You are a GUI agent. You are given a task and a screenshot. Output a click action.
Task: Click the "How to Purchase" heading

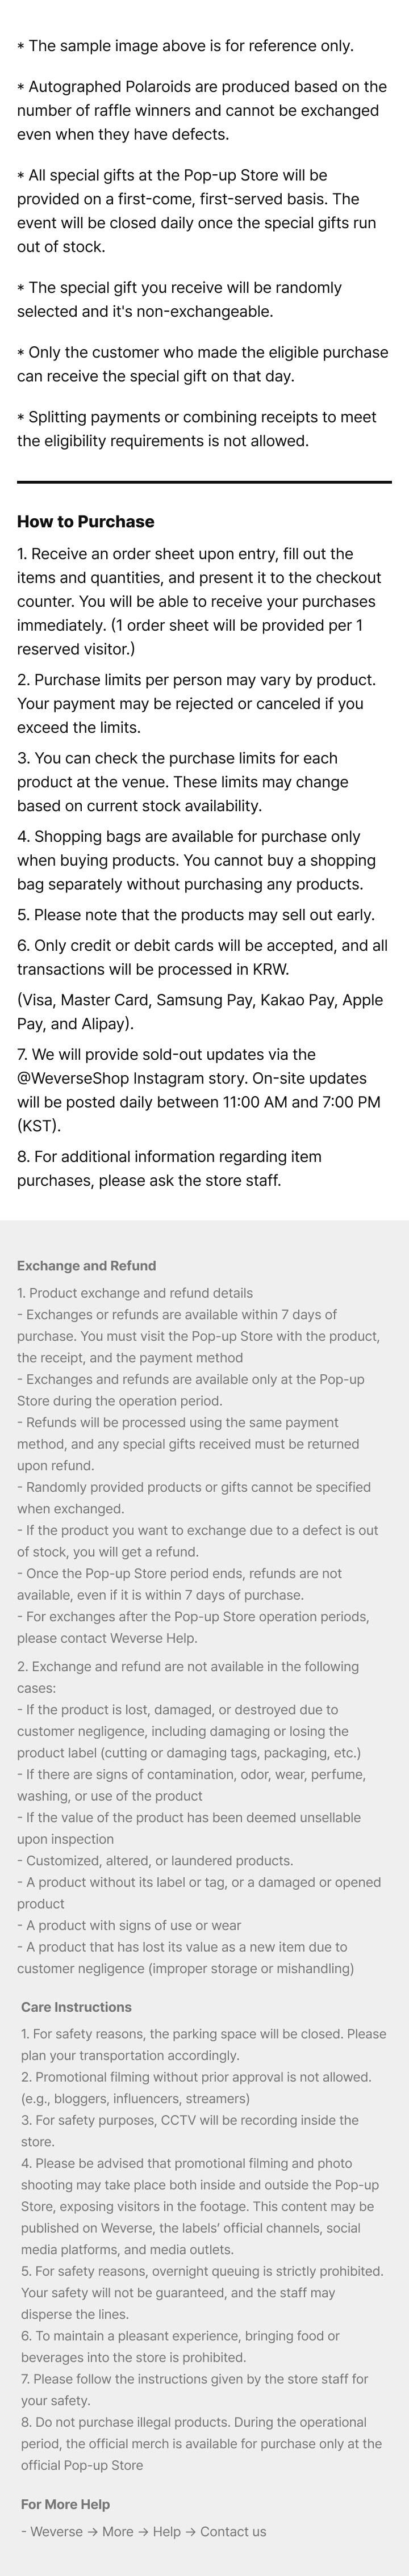tap(86, 521)
